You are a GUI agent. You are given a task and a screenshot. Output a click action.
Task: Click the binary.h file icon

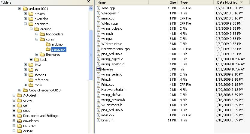click(x=98, y=120)
